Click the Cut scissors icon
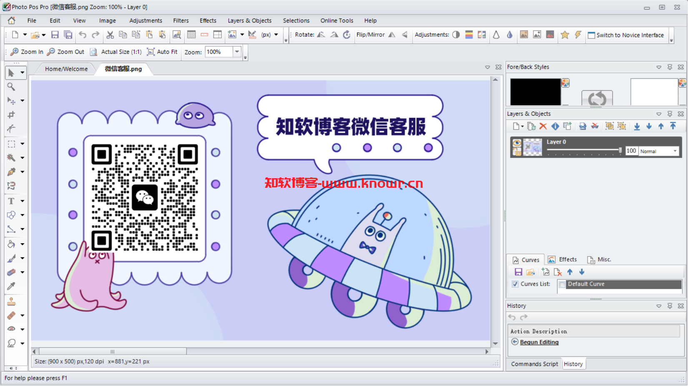The width and height of the screenshot is (688, 386). click(x=110, y=35)
